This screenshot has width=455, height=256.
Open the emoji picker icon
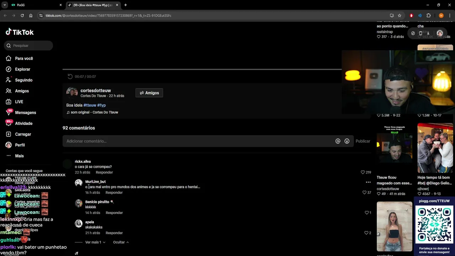pos(347,141)
